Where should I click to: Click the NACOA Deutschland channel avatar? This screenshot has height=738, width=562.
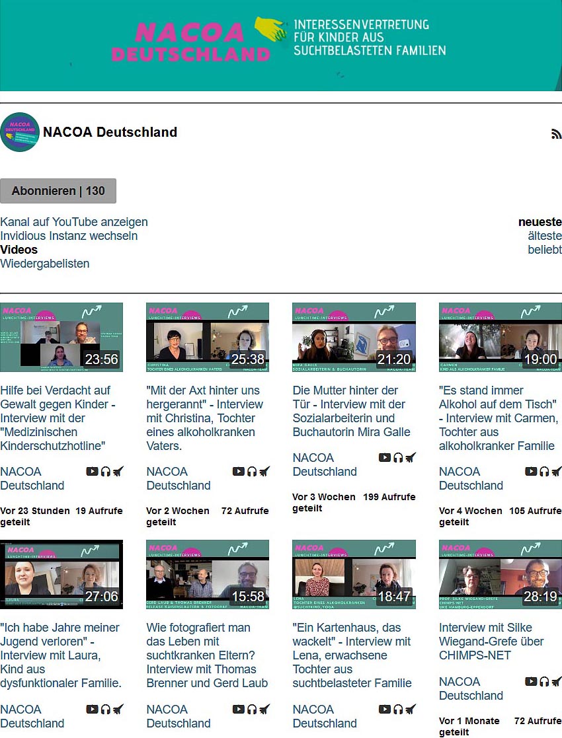(x=20, y=131)
